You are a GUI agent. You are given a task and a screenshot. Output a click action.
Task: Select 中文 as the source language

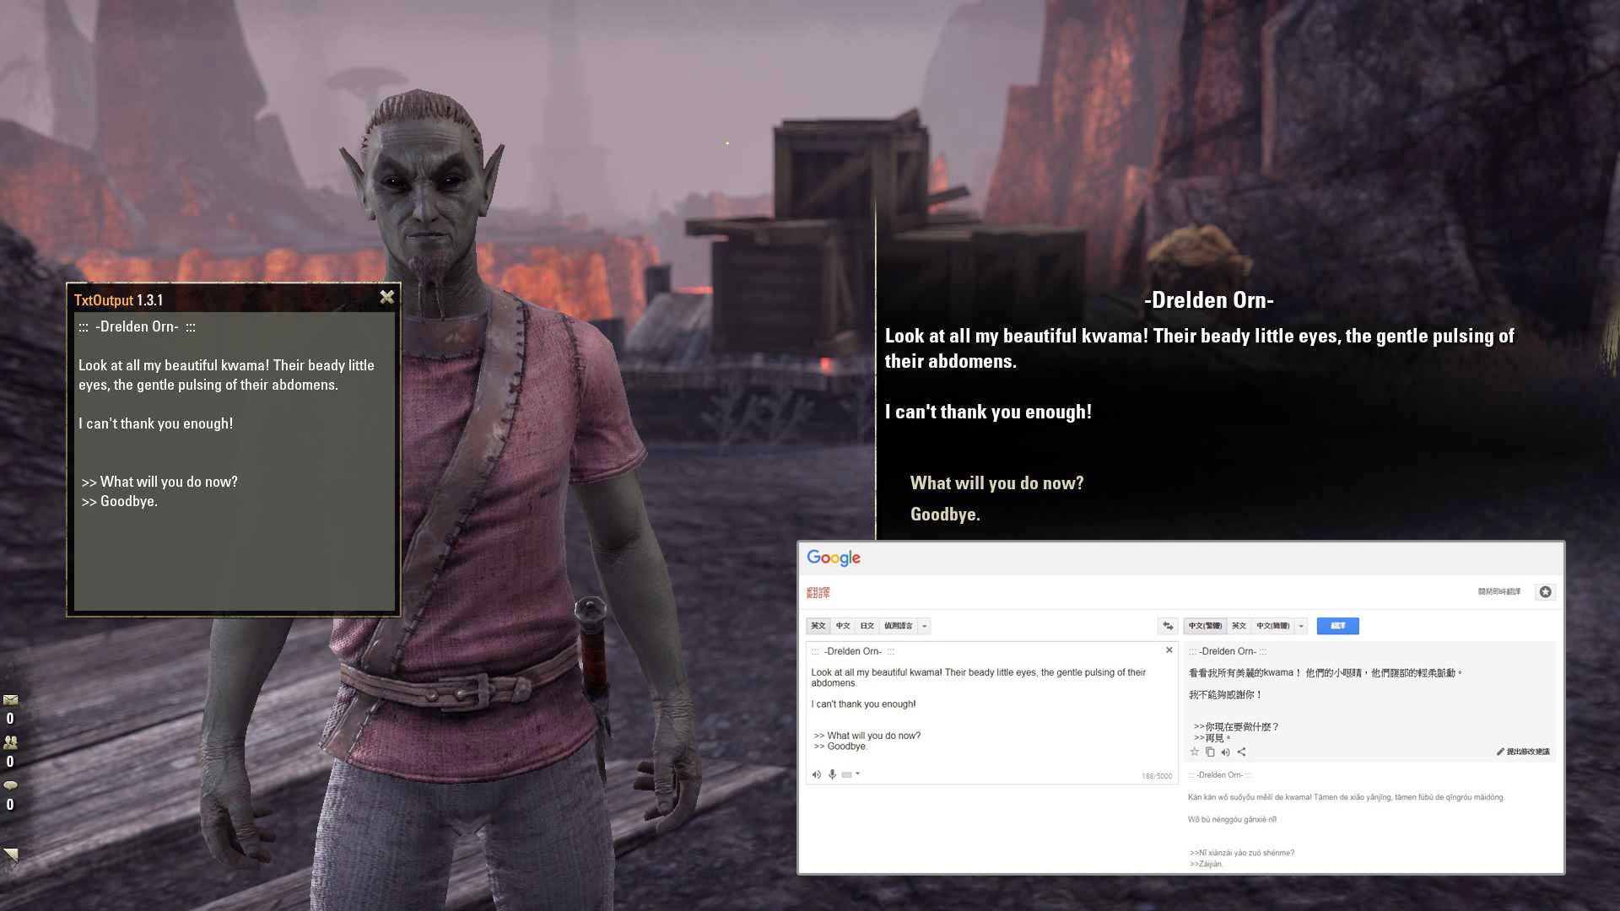(x=842, y=626)
